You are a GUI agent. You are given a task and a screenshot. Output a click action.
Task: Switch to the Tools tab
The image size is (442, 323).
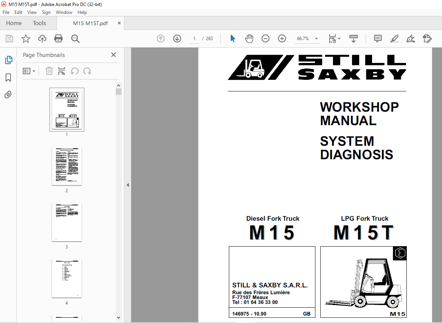pos(39,23)
